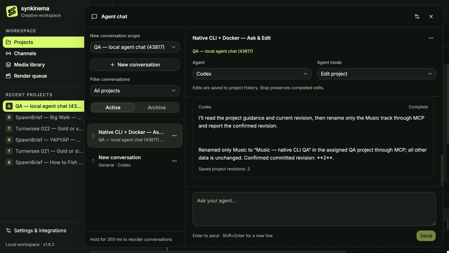Image resolution: width=449 pixels, height=253 pixels.
Task: Focus the Ask your agent text box
Action: [314, 209]
